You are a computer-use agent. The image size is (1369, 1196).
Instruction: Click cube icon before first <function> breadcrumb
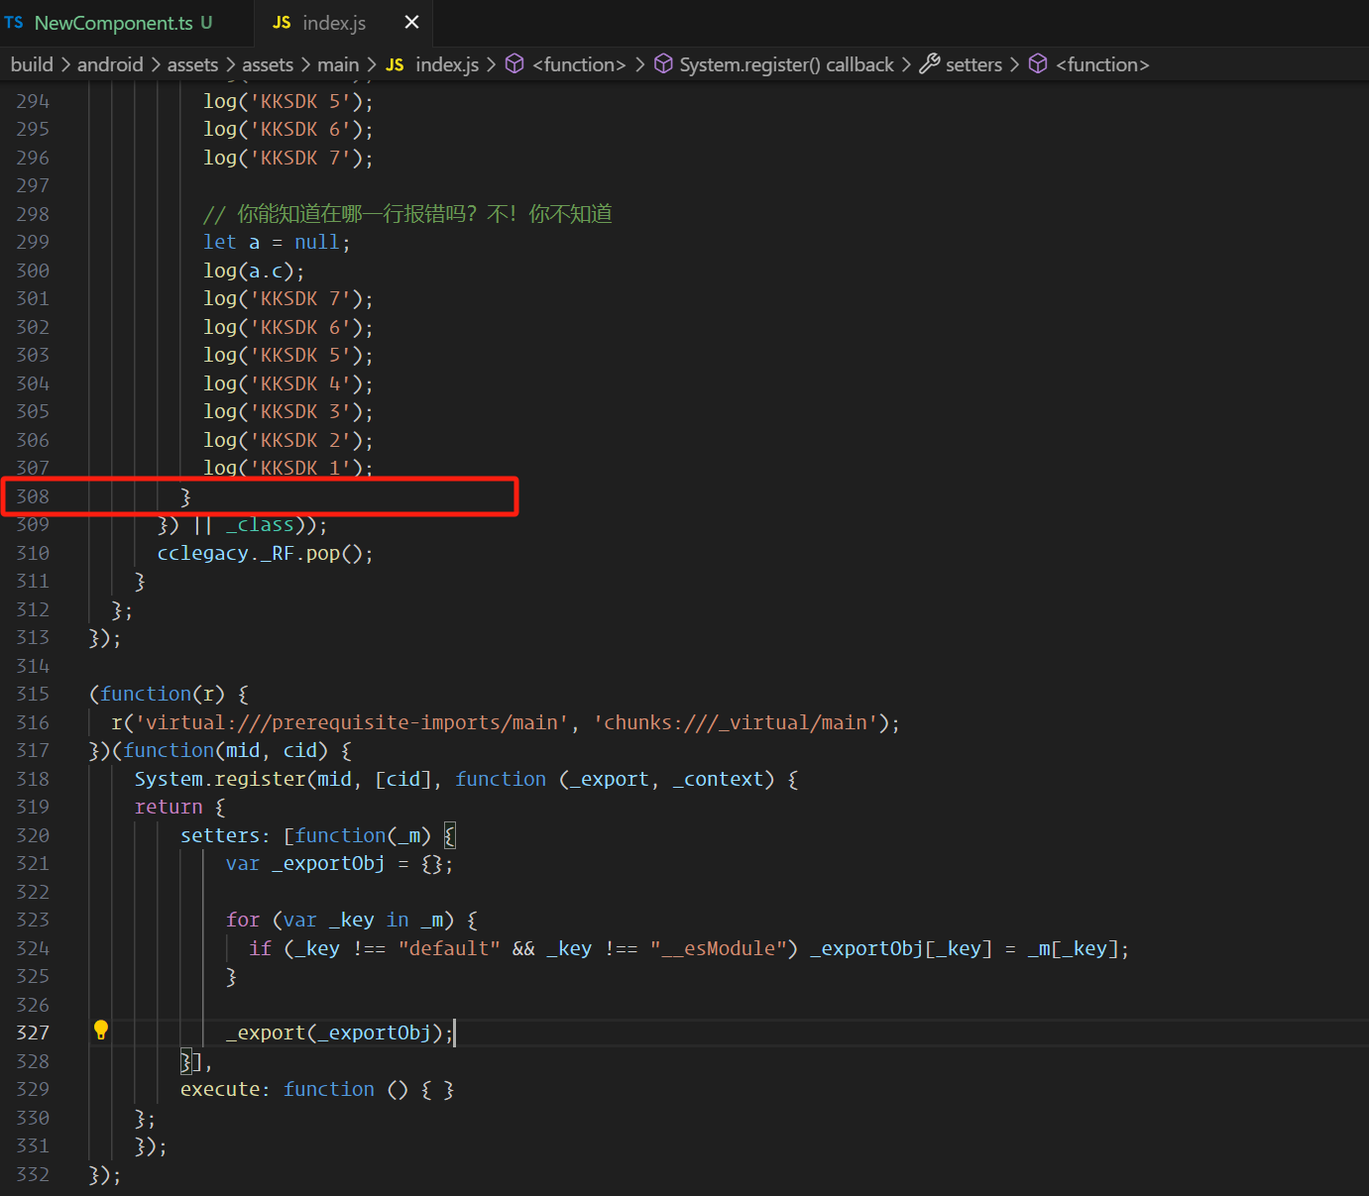coord(514,63)
